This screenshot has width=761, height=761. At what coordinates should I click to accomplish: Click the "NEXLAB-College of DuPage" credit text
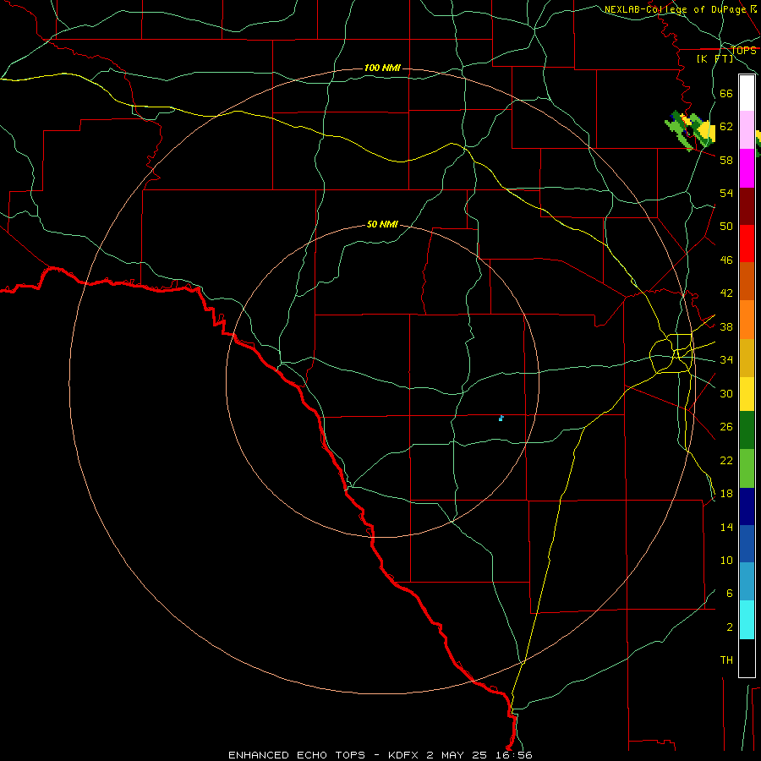pos(675,9)
